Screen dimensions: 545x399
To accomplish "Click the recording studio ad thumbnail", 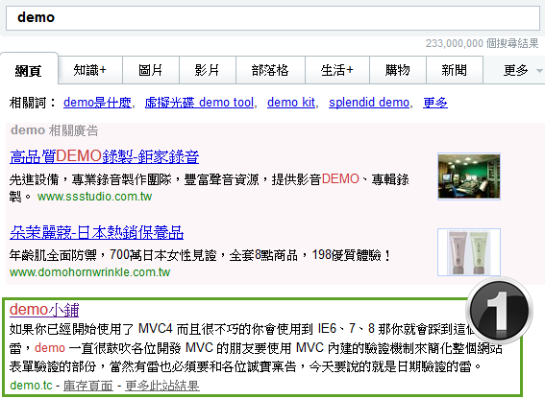I will [469, 176].
